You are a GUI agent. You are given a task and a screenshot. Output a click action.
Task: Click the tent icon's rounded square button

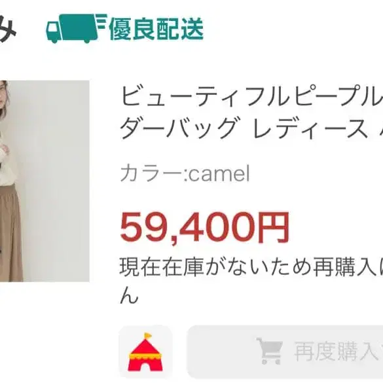pyautogui.click(x=145, y=352)
